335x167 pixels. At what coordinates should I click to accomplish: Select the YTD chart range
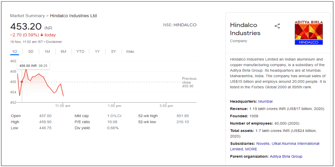coord(80,51)
